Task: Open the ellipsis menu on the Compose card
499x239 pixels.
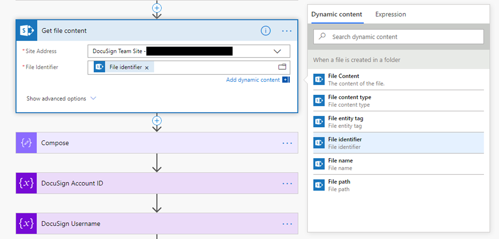Action: (x=287, y=143)
